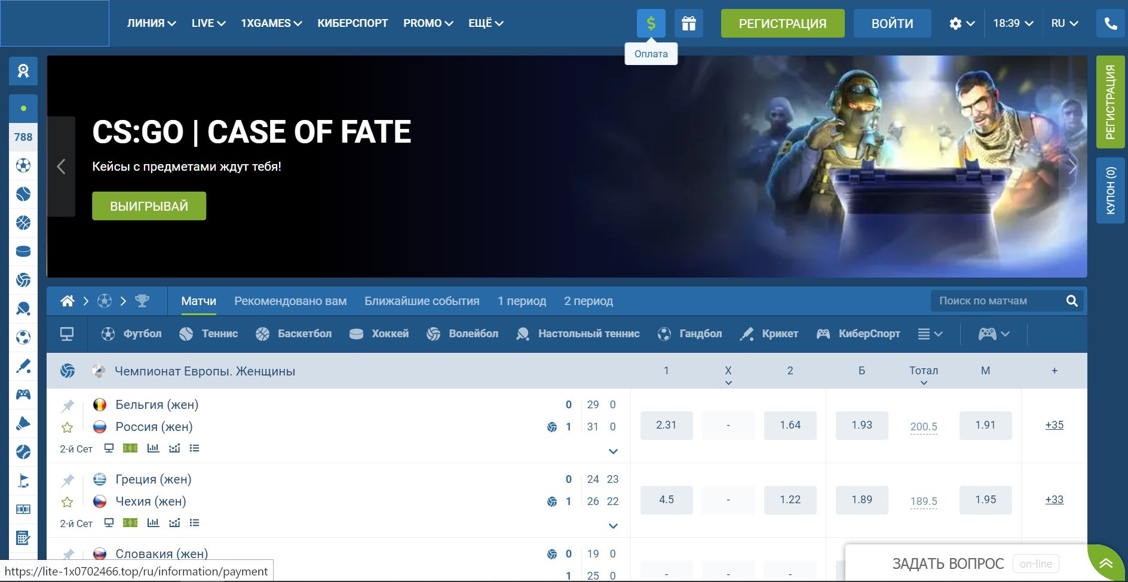Viewport: 1128px width, 582px height.
Task: Select the 1 период tab
Action: 522,301
